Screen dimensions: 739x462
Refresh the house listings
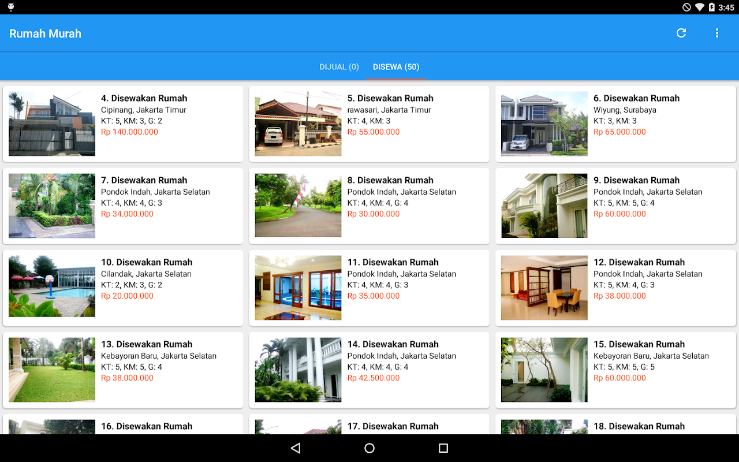pos(681,33)
